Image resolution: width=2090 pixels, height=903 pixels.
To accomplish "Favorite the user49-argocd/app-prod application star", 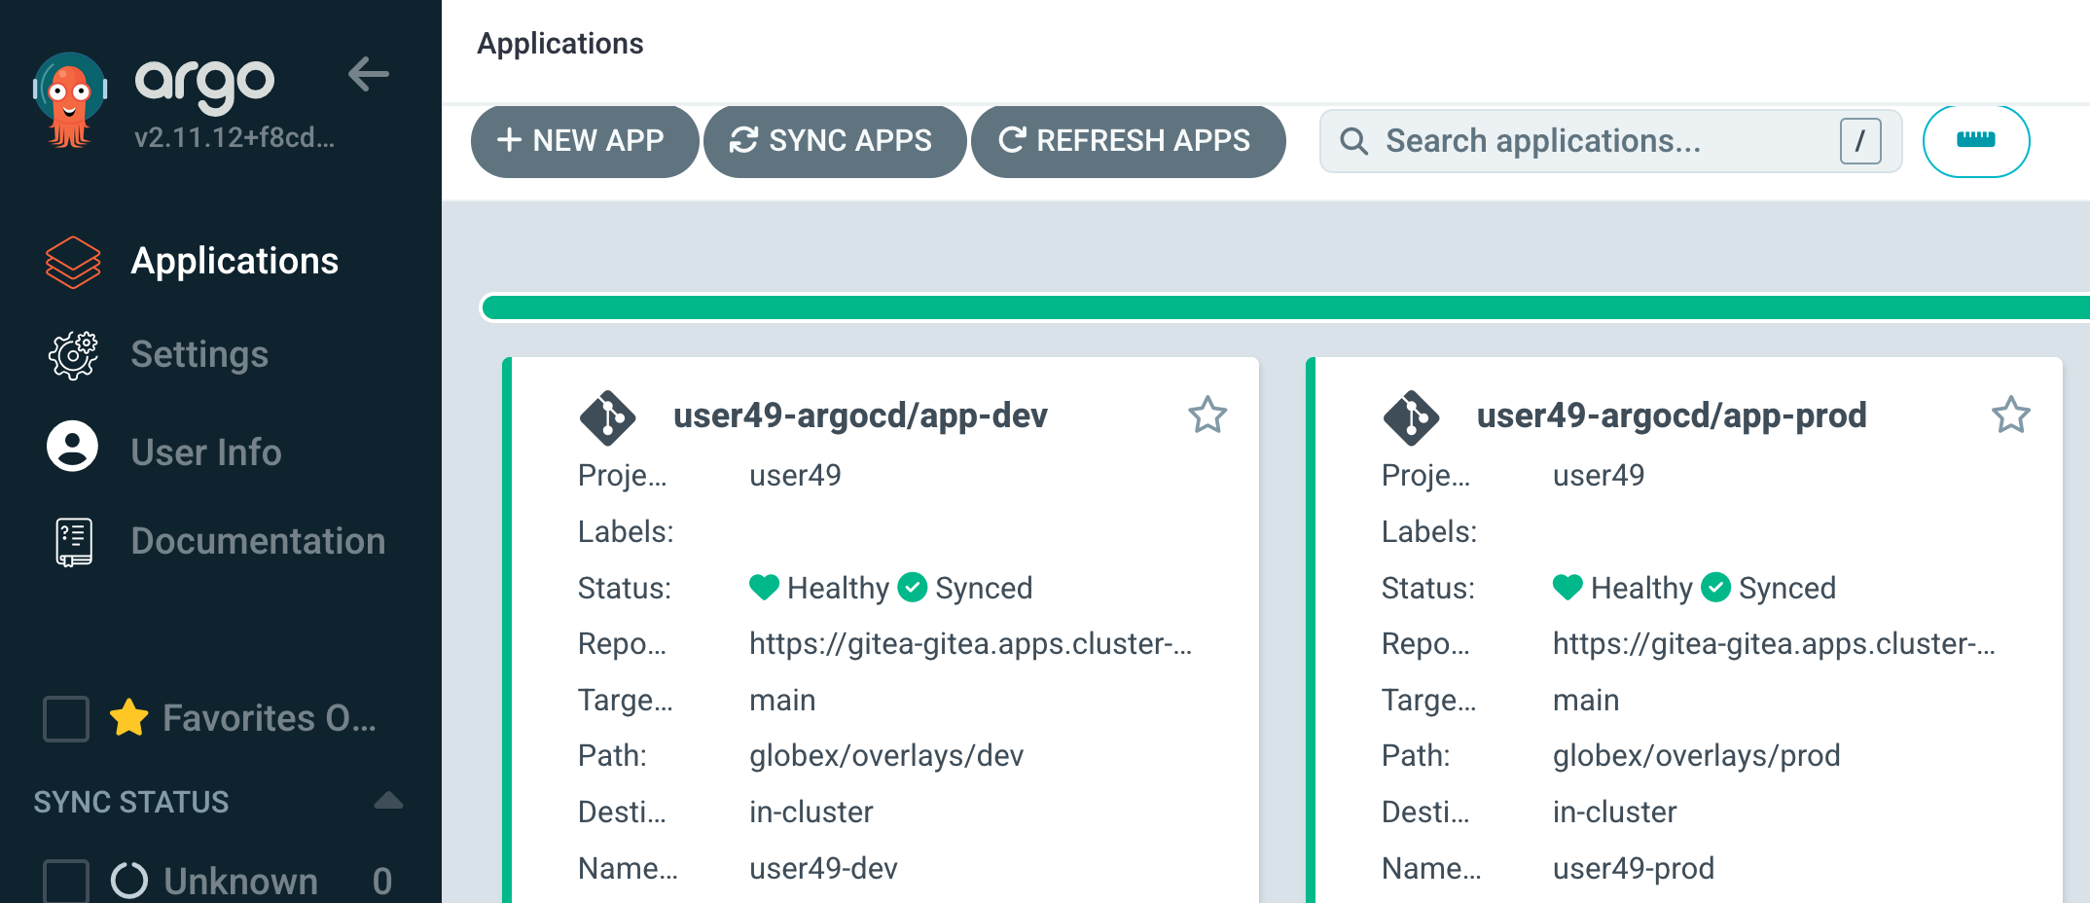I will [x=2011, y=415].
